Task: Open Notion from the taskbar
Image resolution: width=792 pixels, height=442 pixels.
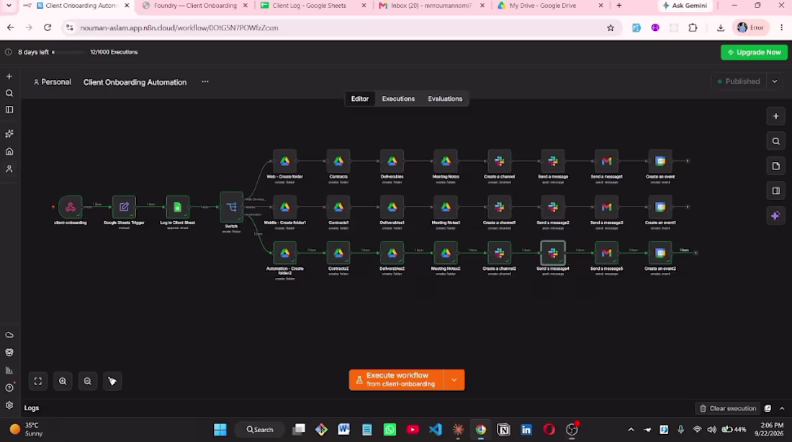Action: point(503,429)
